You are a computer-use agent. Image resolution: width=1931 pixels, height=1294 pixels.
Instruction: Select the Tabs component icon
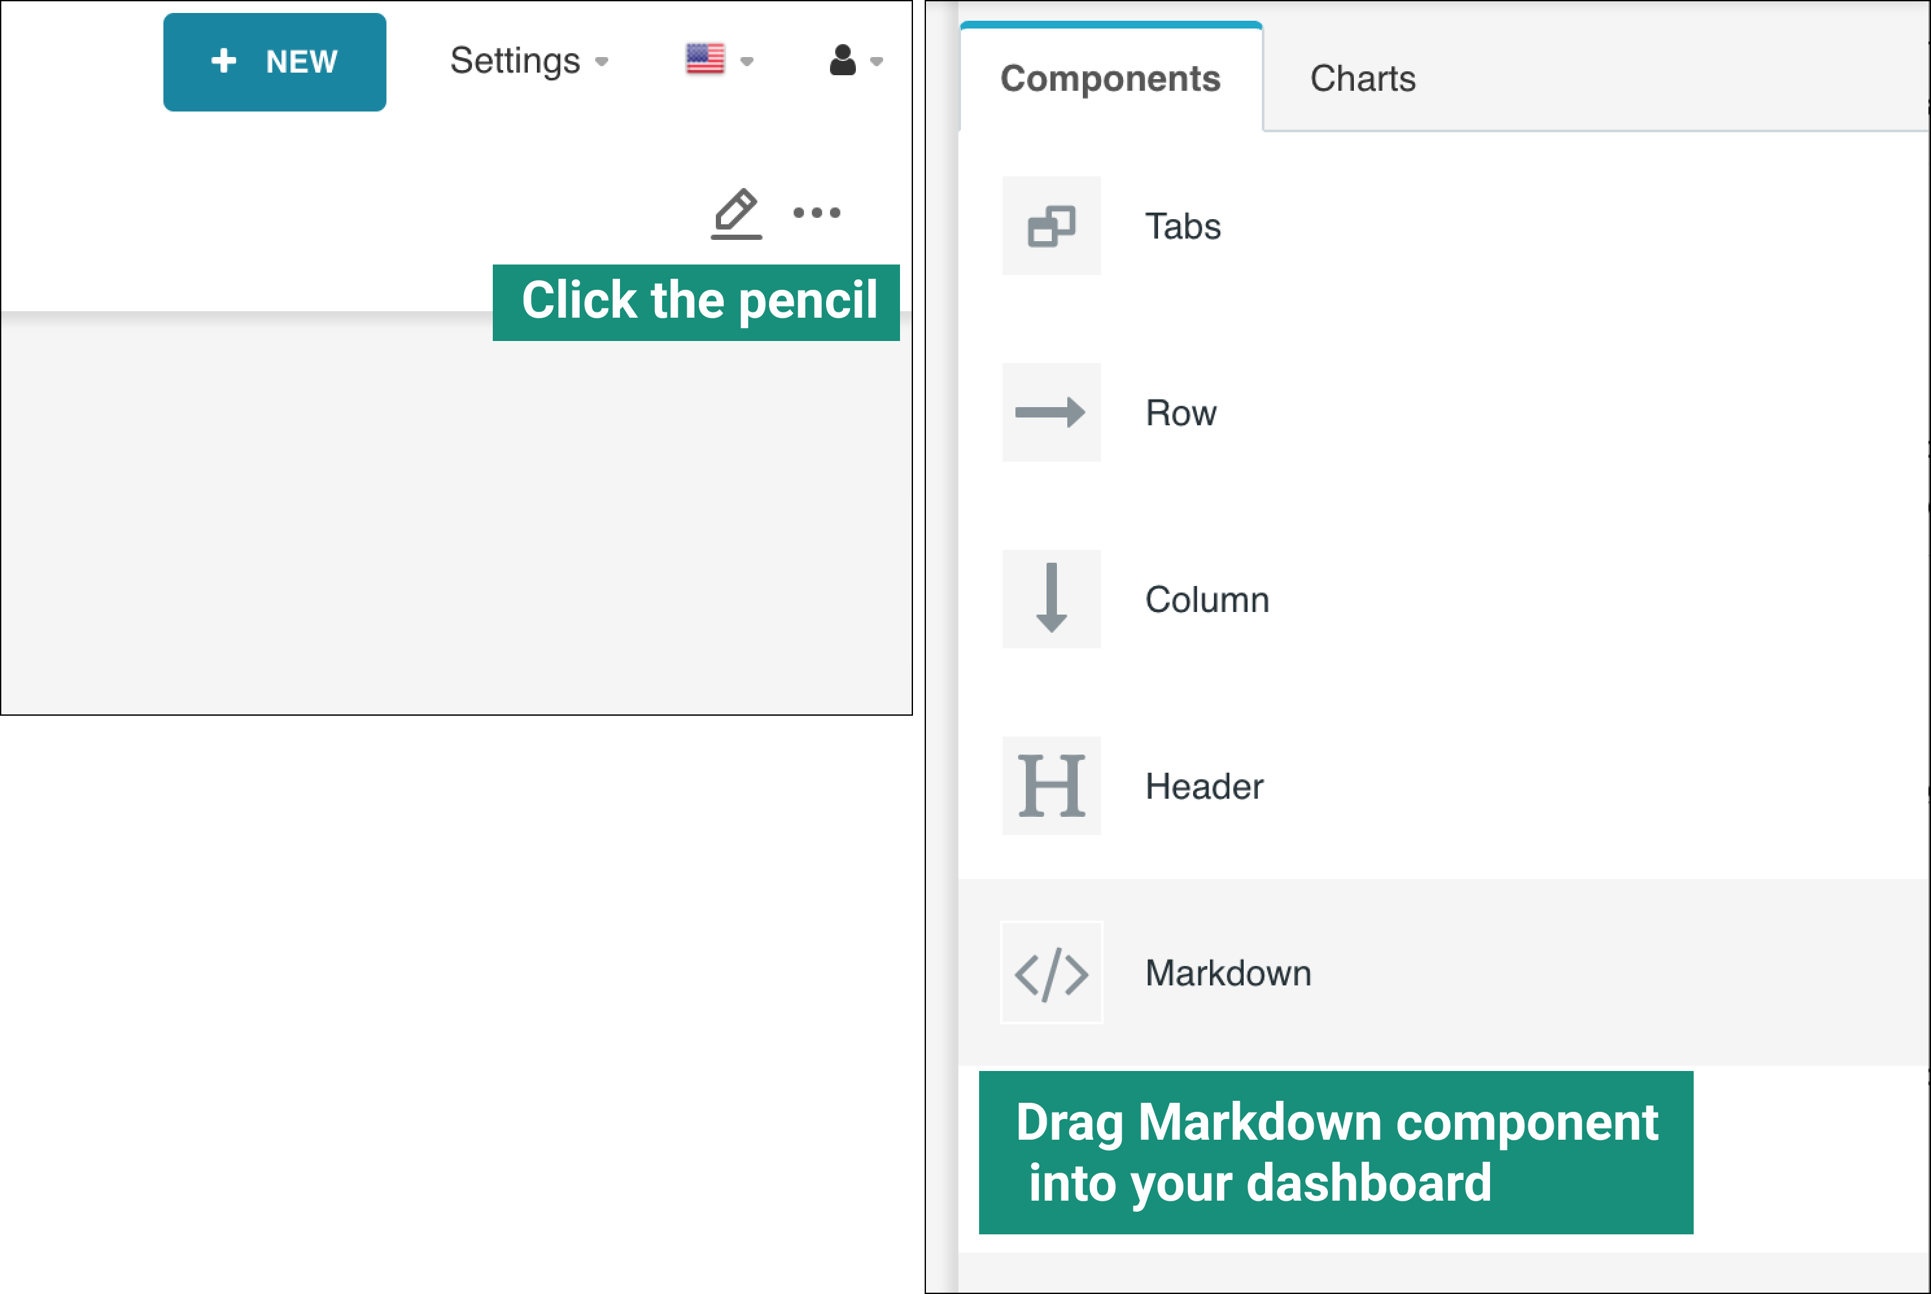[x=1050, y=226]
